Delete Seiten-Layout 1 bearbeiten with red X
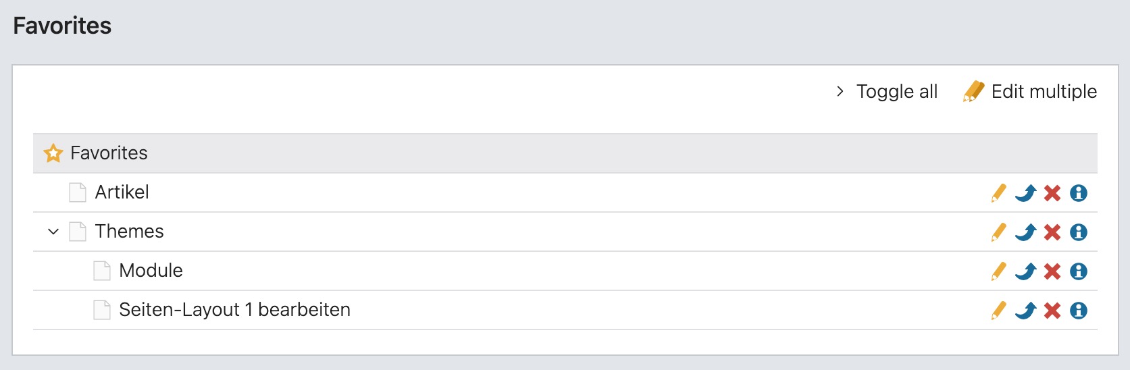Viewport: 1130px width, 370px height. pos(1052,311)
